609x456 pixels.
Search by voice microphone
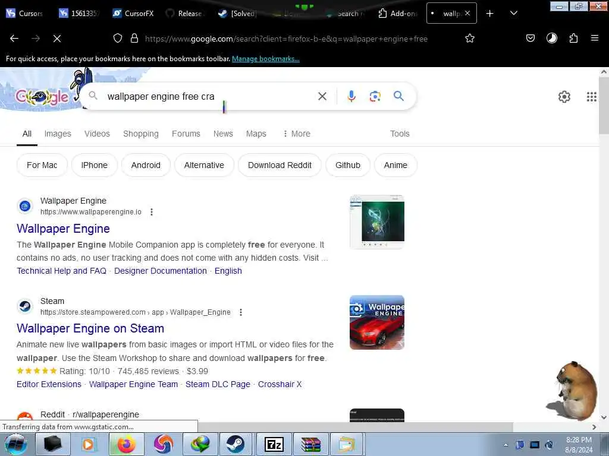tap(351, 96)
